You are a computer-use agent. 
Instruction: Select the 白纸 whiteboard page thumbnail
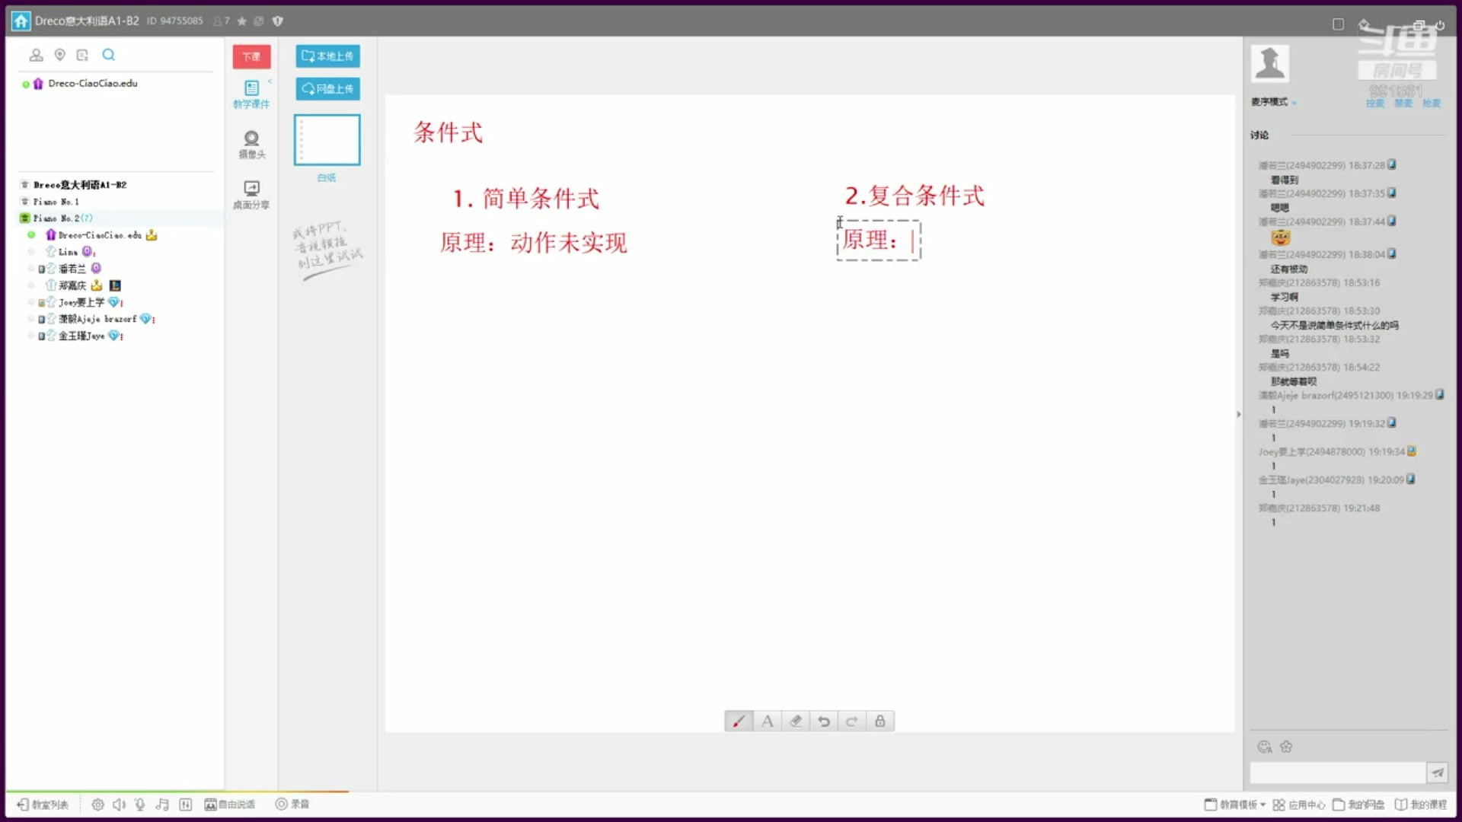click(x=327, y=140)
